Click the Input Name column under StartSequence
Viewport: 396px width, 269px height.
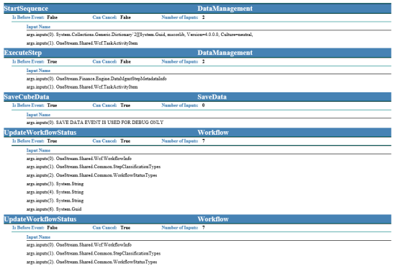(38, 27)
